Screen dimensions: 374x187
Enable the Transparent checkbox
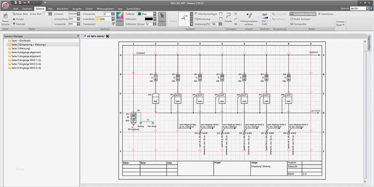(x=113, y=24)
